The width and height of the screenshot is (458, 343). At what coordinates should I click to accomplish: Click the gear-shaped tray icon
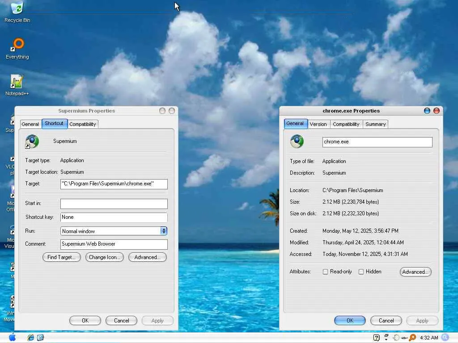click(x=396, y=338)
